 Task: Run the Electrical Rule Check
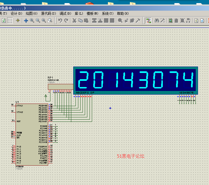tap(202, 20)
